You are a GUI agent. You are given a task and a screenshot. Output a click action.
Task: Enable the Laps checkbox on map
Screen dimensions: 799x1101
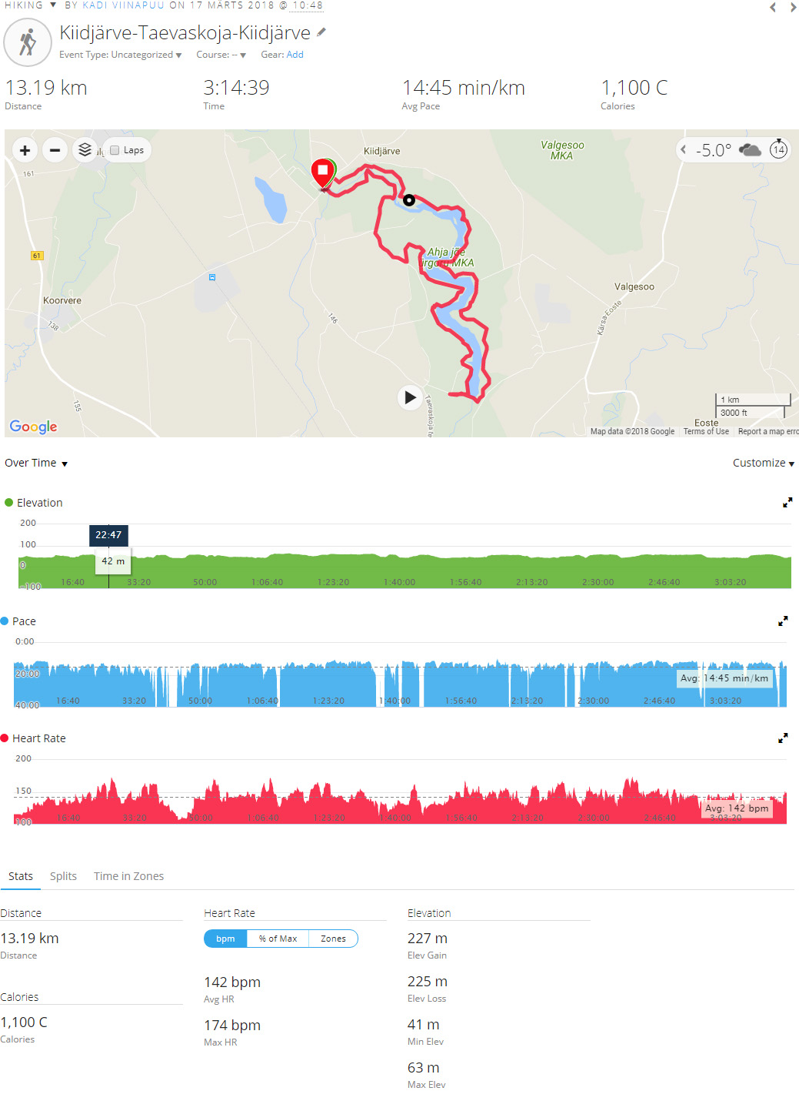[x=115, y=150]
